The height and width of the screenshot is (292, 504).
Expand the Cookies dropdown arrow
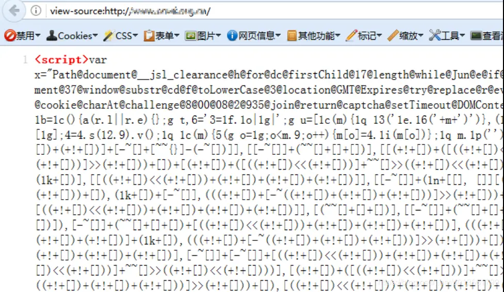click(x=95, y=36)
